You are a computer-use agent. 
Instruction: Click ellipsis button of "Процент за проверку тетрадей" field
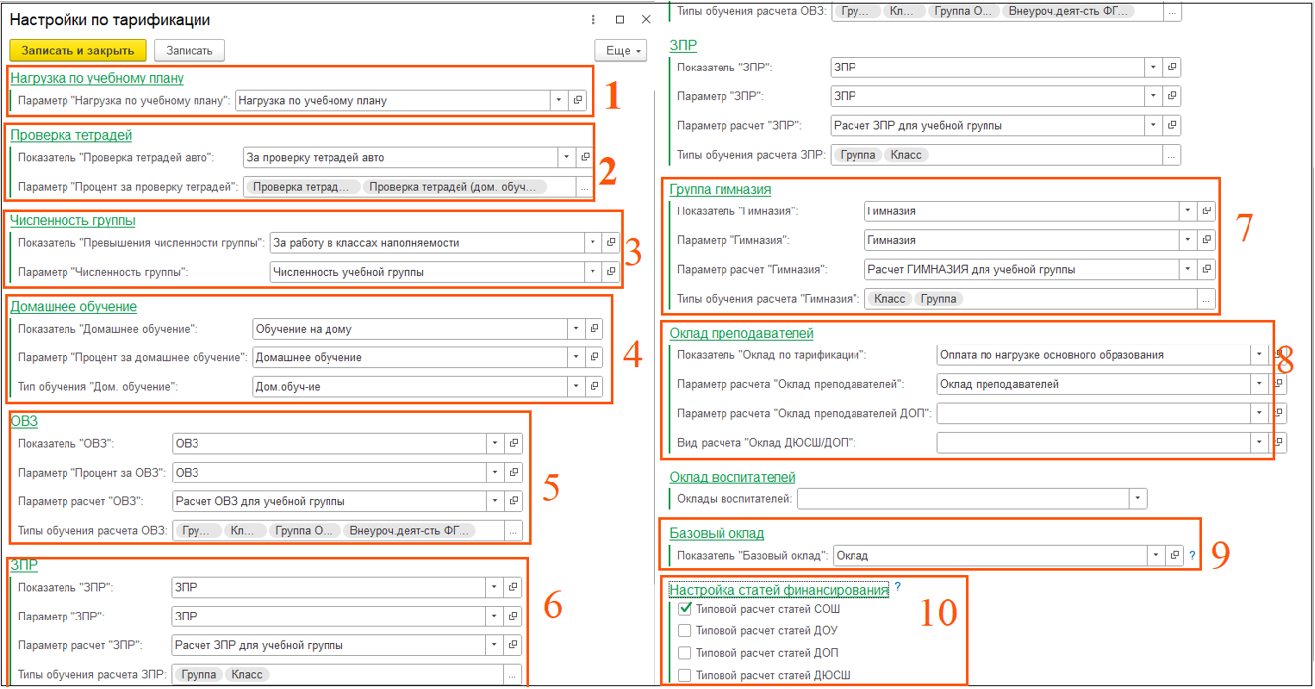(x=584, y=187)
